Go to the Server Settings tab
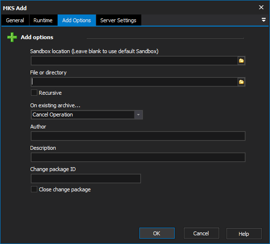This screenshot has width=270, height=244. [x=118, y=20]
